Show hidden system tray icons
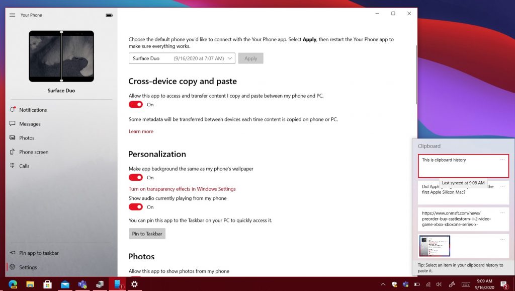 383,284
